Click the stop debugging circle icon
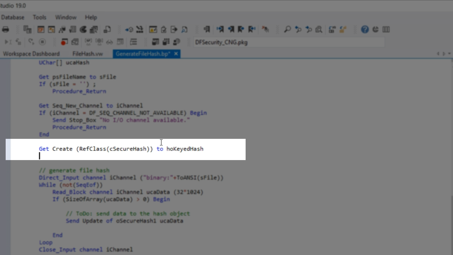 point(42,42)
